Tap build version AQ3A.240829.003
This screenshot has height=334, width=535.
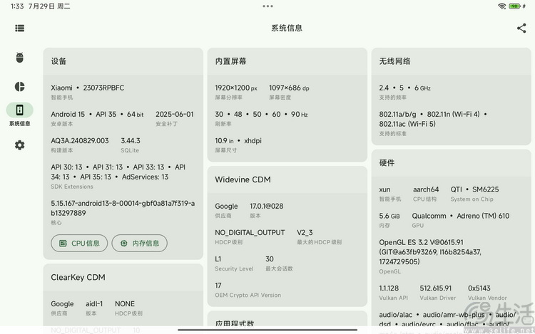point(80,140)
